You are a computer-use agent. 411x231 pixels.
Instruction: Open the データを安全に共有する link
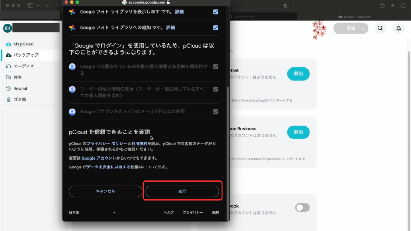click(108, 167)
